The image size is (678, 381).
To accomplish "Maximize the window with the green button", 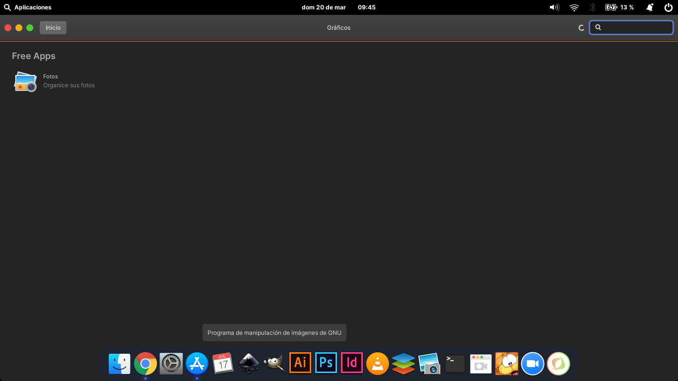I will (x=30, y=28).
